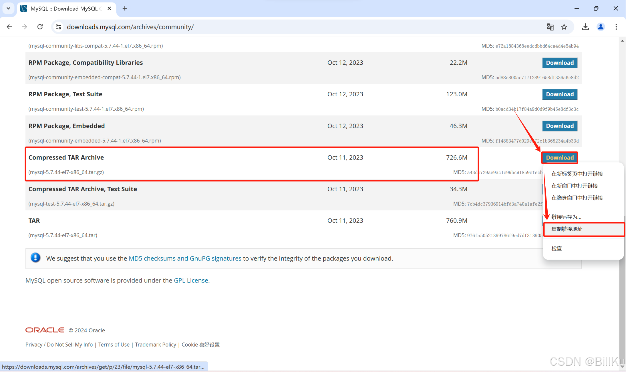Viewport: 626px width, 372px height.
Task: Download RPM Package, Compatibility Libraries
Action: click(x=560, y=63)
